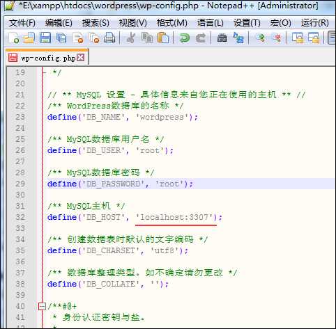Undo with the green arrow icon
The height and width of the screenshot is (329, 336).
tap(185, 38)
